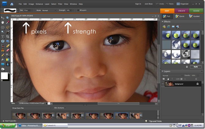Enable the All Layers checkbox
Screen dimensions: 205x129
[x=78, y=10]
